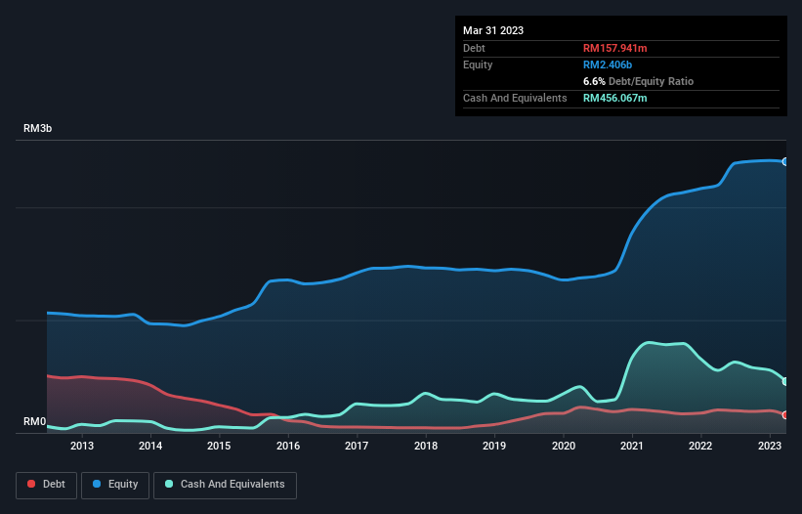Click the RM0 y-axis label
802x514 pixels.
(x=35, y=421)
